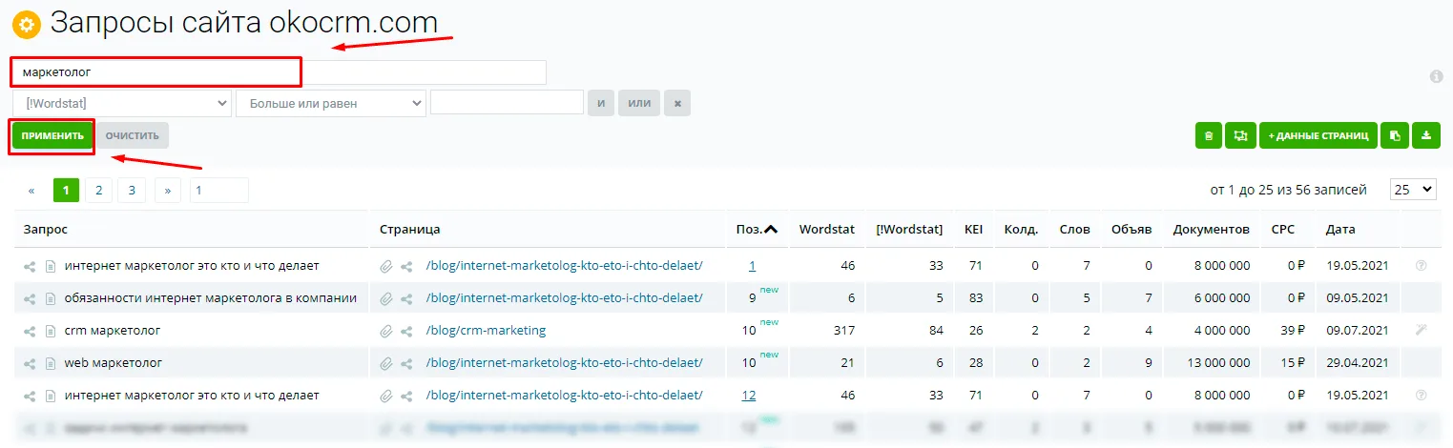1453x448 pixels.
Task: Click the share icon for 'crm маркетолог' query
Action: (30, 331)
